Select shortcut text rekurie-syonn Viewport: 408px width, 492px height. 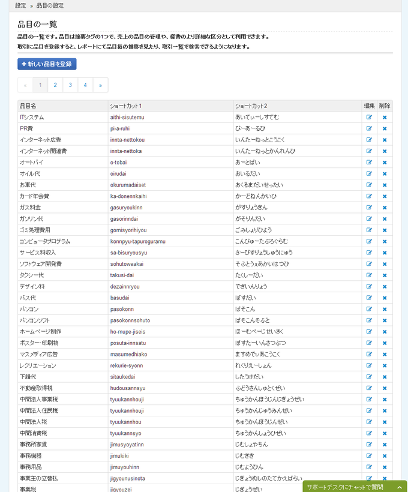tap(127, 366)
